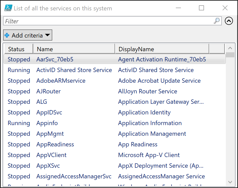
Task: Click the magnifying glass search icon
Action: tap(217, 21)
